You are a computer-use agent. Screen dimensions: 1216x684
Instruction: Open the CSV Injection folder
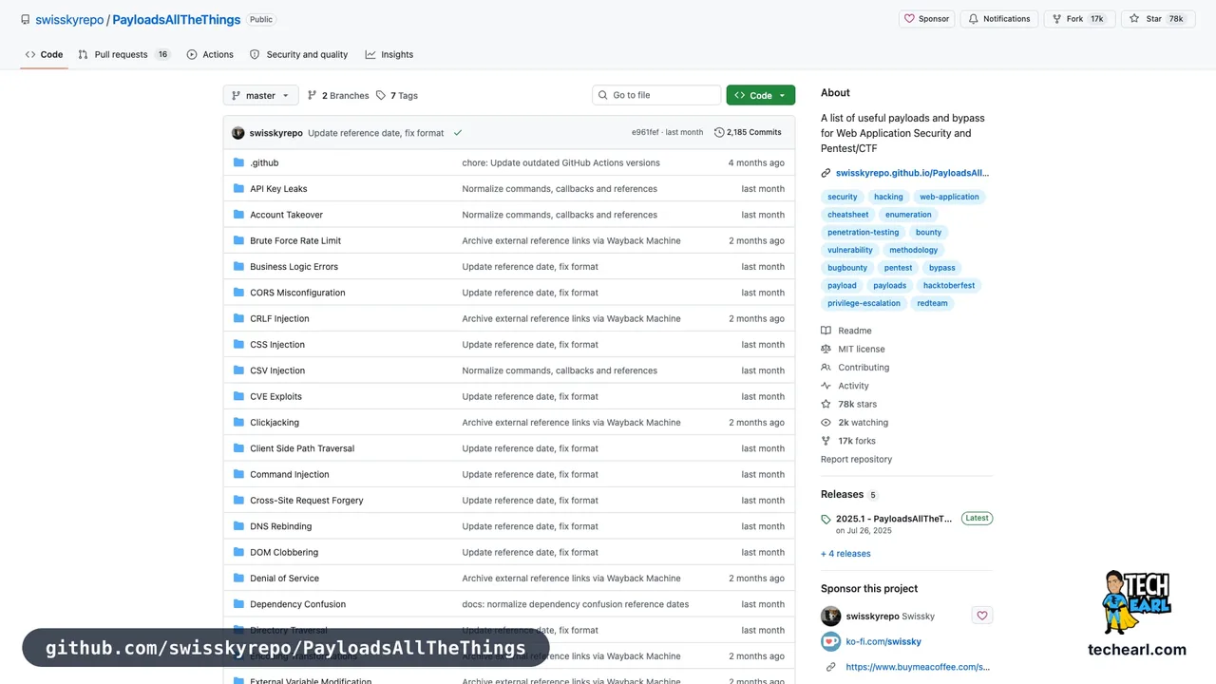pyautogui.click(x=277, y=370)
